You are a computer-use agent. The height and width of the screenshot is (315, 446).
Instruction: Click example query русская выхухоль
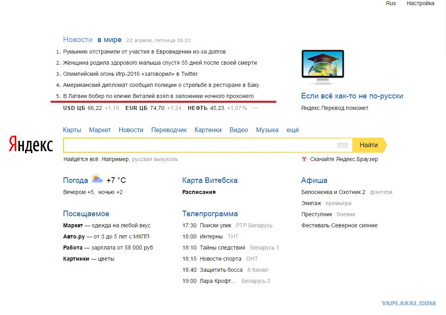(x=155, y=159)
